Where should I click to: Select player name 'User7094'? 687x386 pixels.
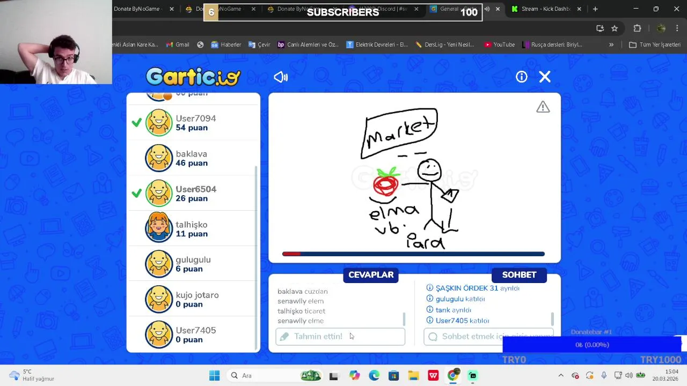click(x=196, y=118)
